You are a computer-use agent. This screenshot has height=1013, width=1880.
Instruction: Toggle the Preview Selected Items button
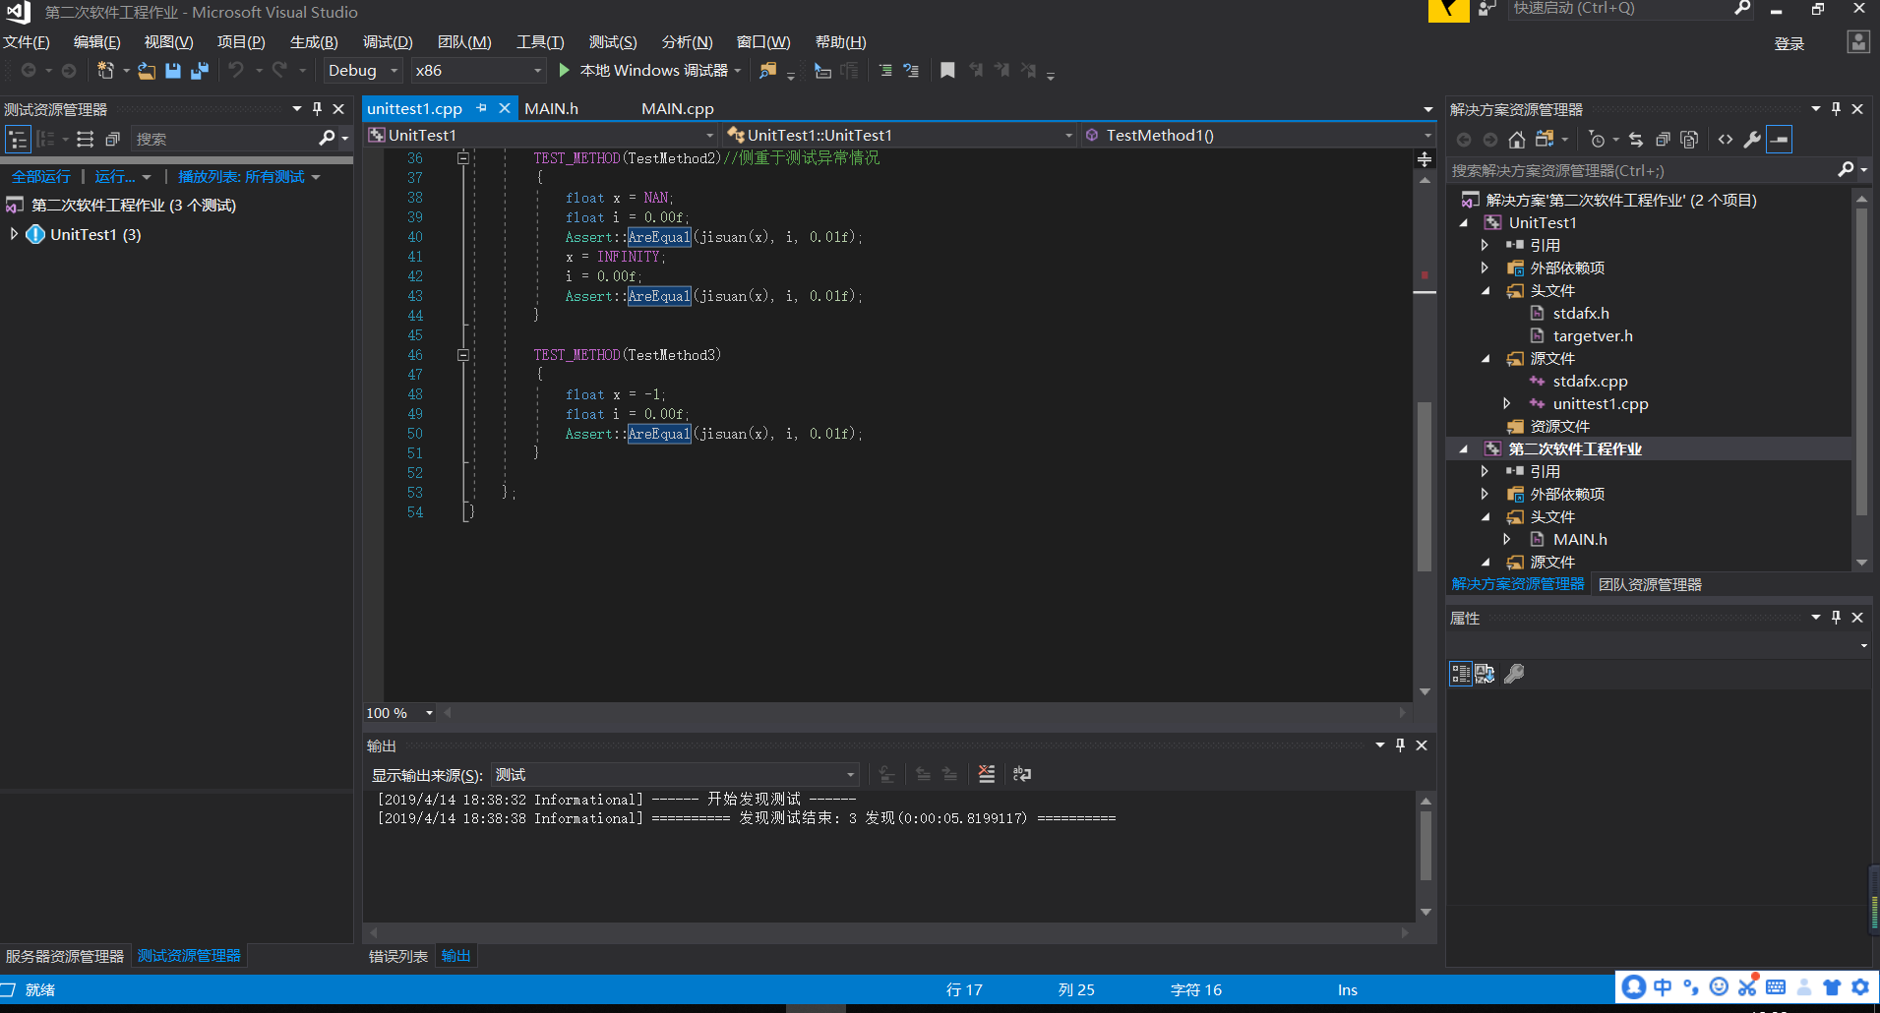[x=1779, y=140]
